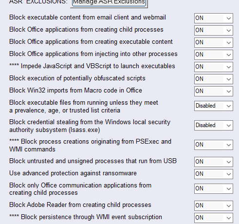Open dropdown for Office creating child processes
This screenshot has width=239, height=224.
point(214,30)
